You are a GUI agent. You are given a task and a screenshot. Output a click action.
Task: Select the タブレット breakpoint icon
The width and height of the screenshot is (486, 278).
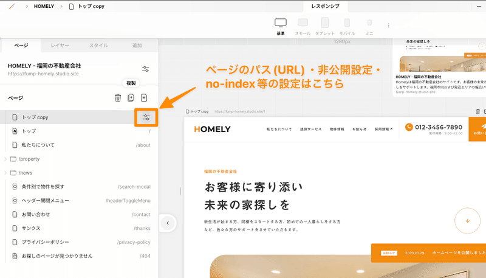tap(324, 23)
